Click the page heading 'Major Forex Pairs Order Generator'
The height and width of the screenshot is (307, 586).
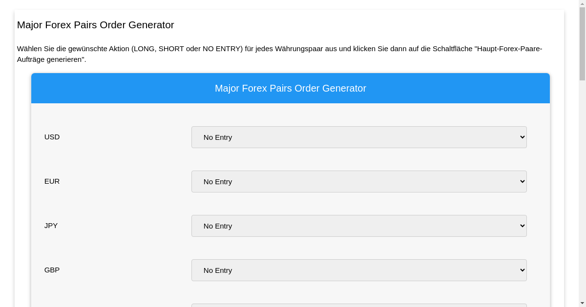click(95, 25)
